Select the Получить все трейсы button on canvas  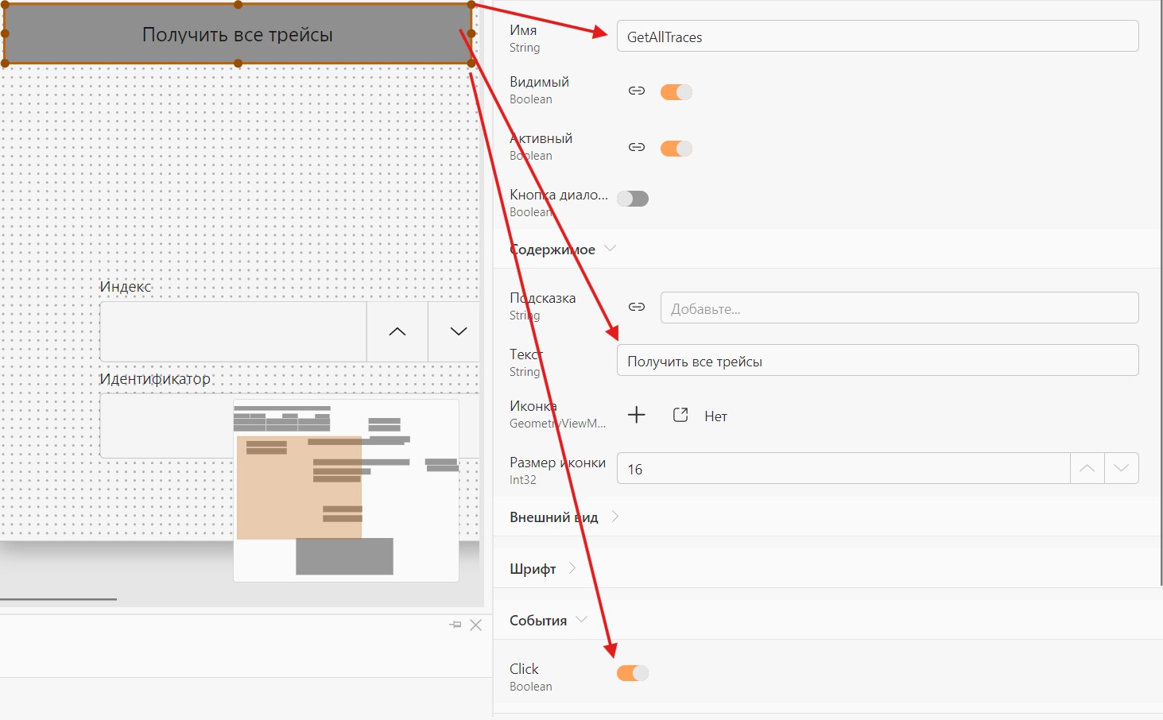238,34
